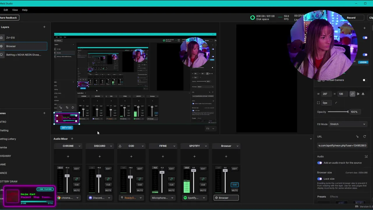Open the View menu
Viewport: 373px width, 210px height.
[15, 10]
